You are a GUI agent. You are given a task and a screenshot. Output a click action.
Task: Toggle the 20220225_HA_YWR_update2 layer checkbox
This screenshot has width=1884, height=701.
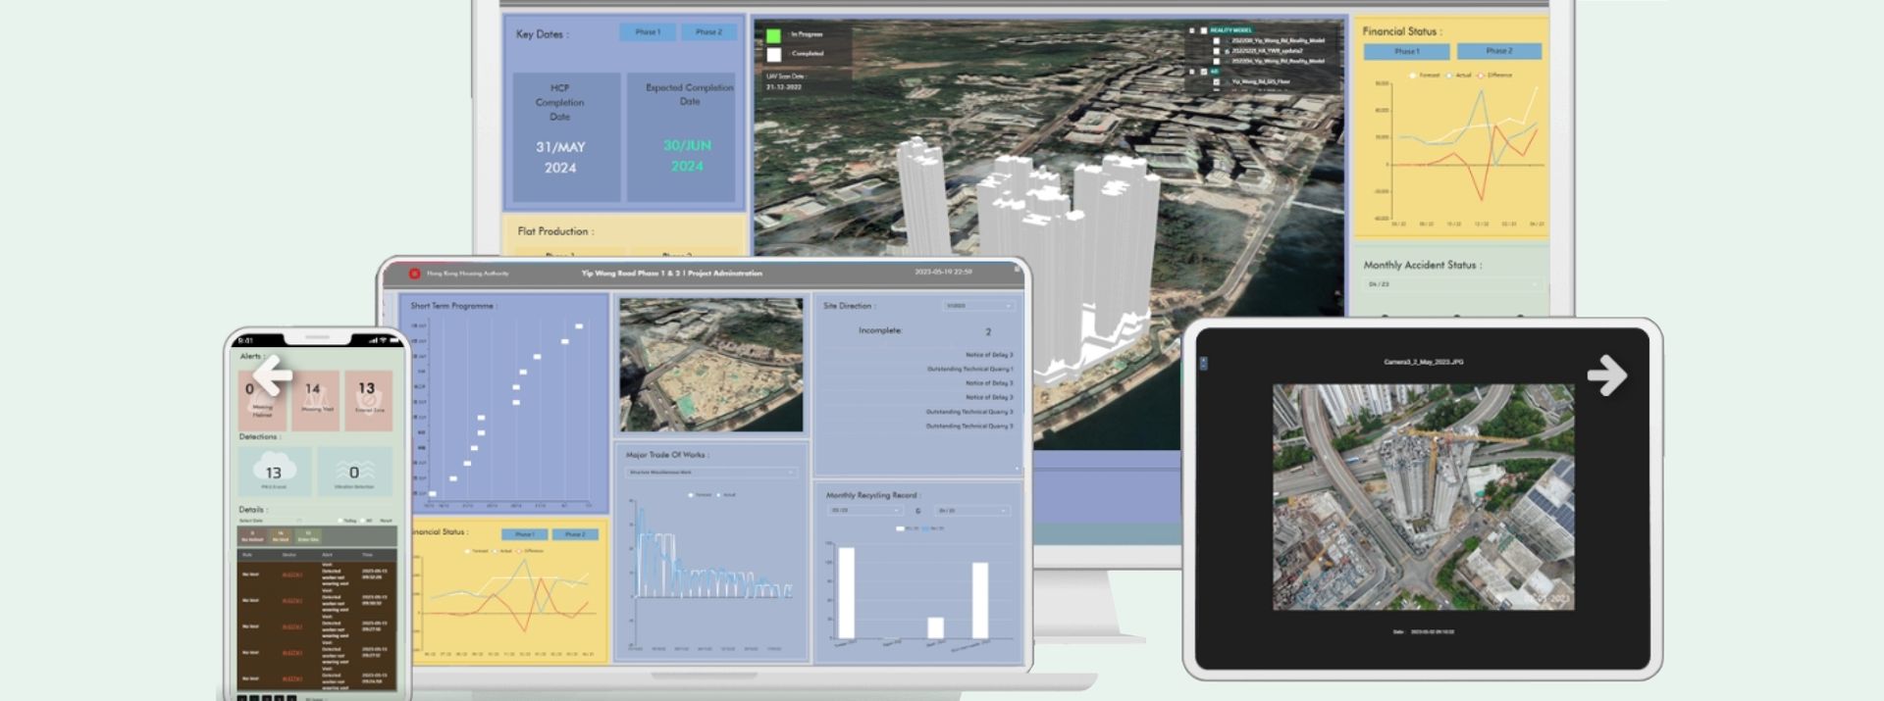[x=1216, y=51]
